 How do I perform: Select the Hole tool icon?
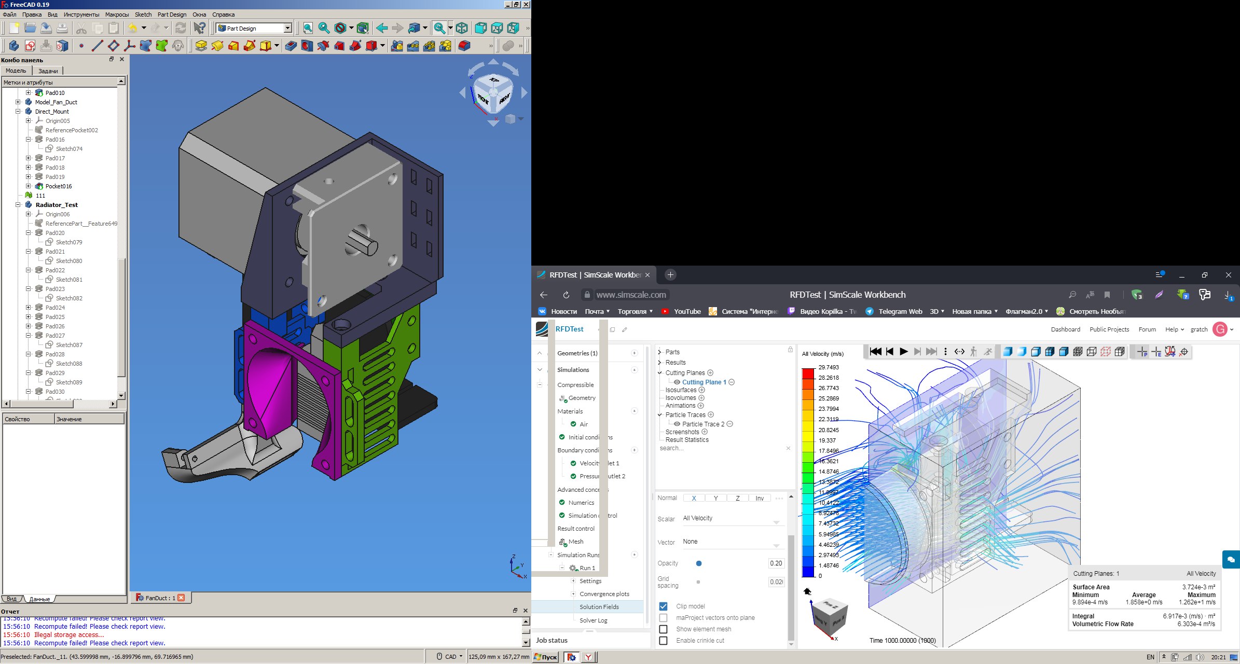coord(307,46)
